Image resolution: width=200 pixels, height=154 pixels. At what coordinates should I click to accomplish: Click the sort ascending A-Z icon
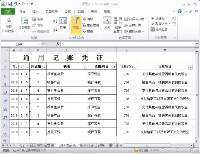tap(55, 21)
